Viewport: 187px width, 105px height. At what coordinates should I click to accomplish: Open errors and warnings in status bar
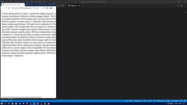click(5, 101)
